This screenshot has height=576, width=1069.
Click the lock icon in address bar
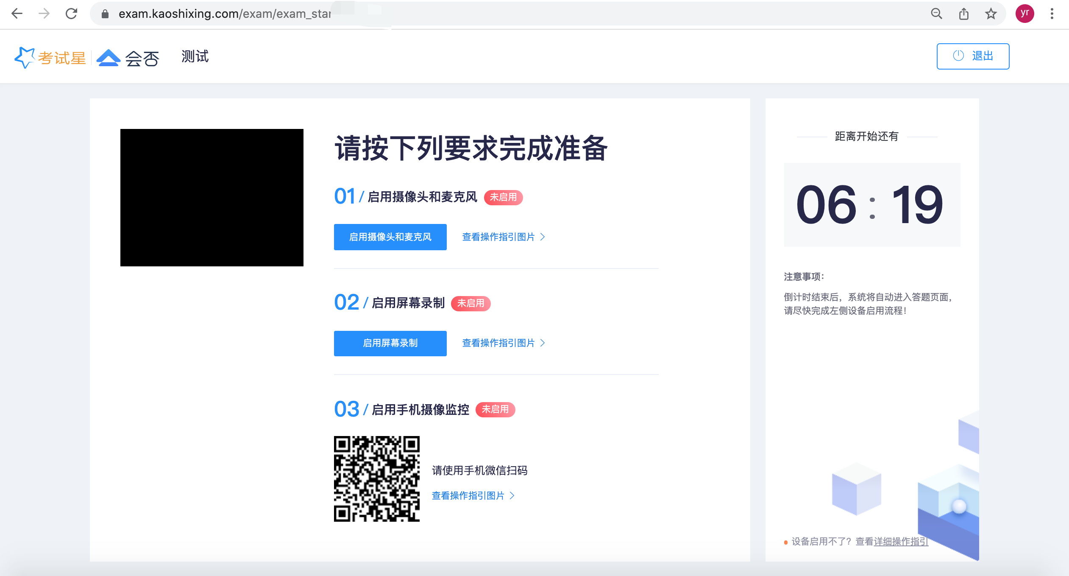[105, 14]
